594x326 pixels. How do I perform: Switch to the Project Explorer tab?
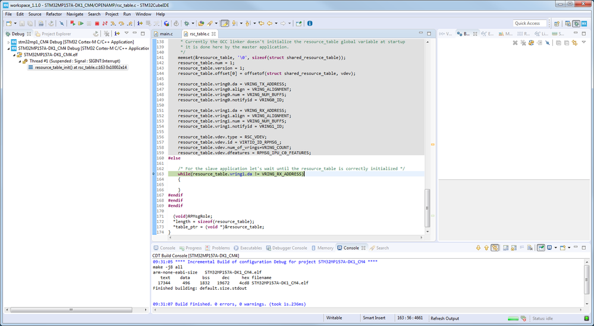pyautogui.click(x=53, y=34)
